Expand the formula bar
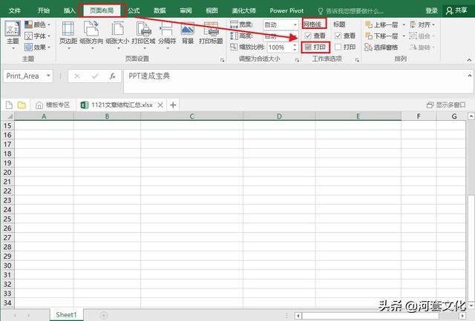The image size is (475, 321). (470, 76)
